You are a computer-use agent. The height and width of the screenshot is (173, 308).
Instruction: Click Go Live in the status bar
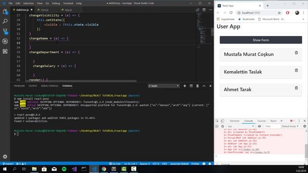click(115, 164)
